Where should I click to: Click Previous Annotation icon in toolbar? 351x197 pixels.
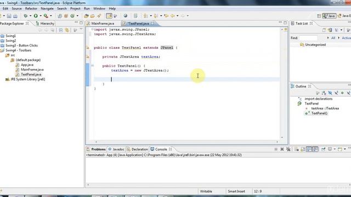[156, 16]
